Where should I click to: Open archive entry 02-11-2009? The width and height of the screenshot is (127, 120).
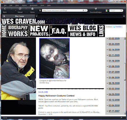point(114,55)
